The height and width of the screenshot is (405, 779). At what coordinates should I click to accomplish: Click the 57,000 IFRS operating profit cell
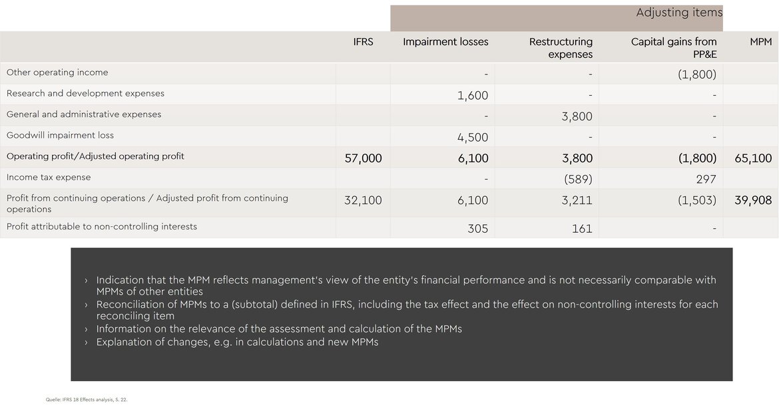pos(363,158)
